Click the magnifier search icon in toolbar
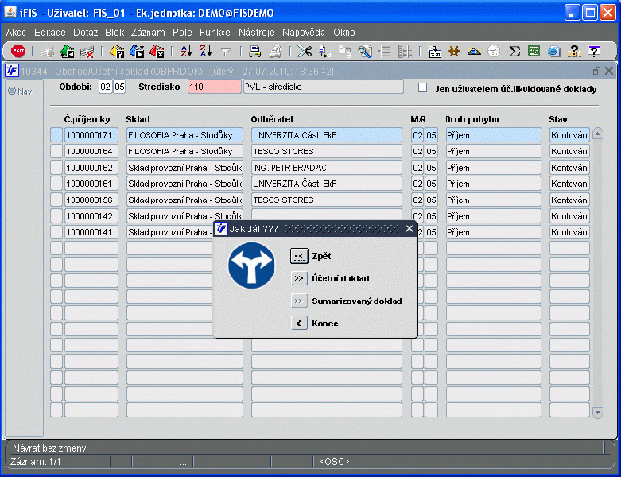This screenshot has width=621, height=477. (365, 52)
